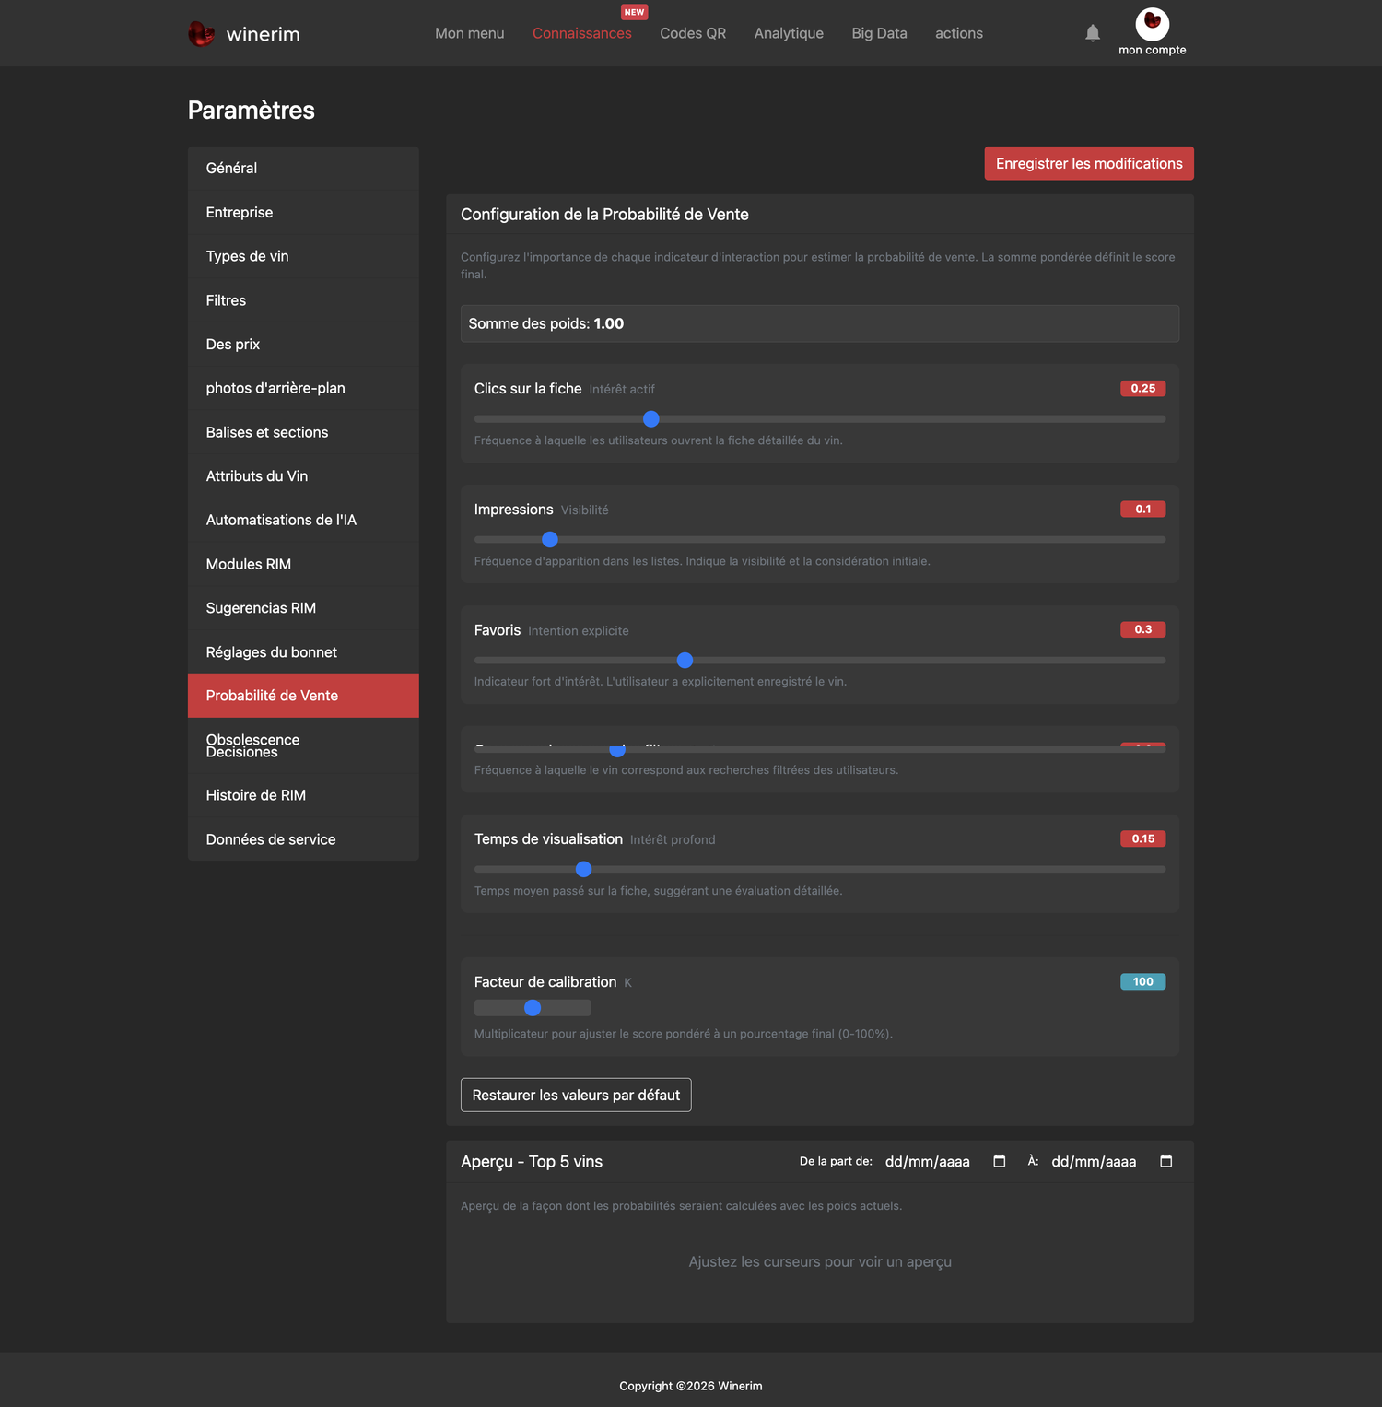Screen dimensions: 1382x1407
Task: Go to Codes QR
Action: (x=693, y=33)
